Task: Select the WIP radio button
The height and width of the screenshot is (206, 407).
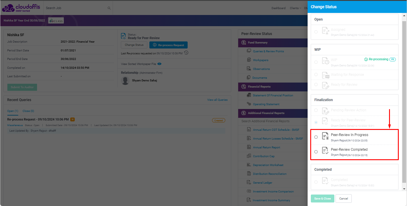Action: coord(316,62)
